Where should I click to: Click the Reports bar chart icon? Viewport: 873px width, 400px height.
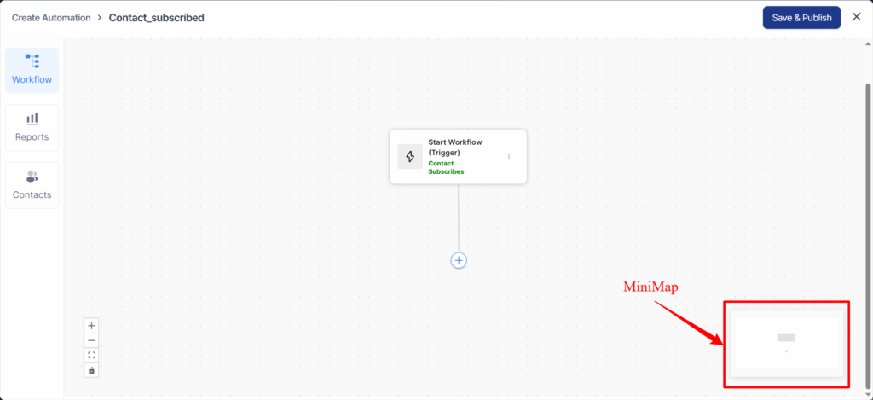point(32,119)
